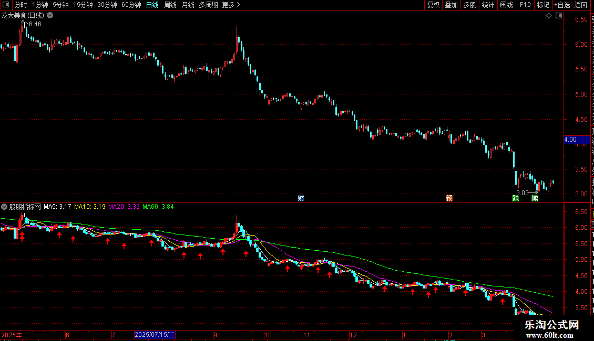The width and height of the screenshot is (594, 341).
Task: Switch to the 60分钟 period
Action: click(131, 5)
